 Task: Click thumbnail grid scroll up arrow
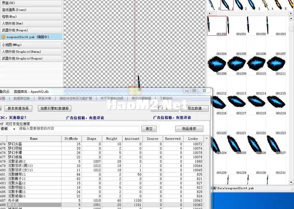coord(291,18)
